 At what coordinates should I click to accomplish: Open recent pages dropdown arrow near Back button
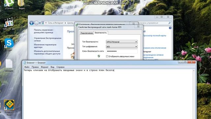(x=40, y=23)
